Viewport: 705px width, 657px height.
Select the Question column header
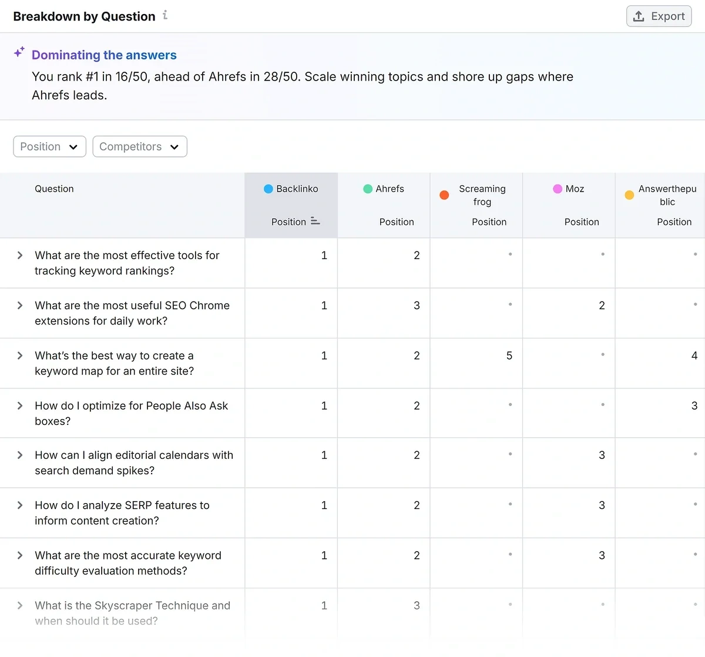click(54, 189)
